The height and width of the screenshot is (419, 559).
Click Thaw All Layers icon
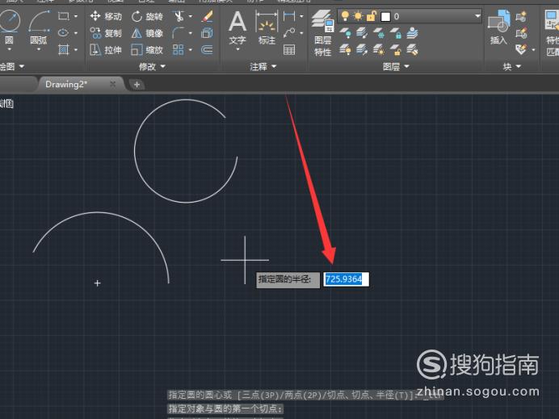point(379,49)
